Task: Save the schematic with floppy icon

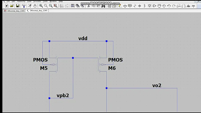Action: click(x=18, y=6)
